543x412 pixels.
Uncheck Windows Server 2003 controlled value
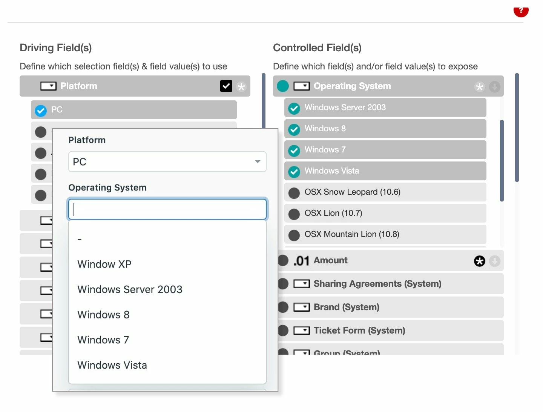click(294, 108)
